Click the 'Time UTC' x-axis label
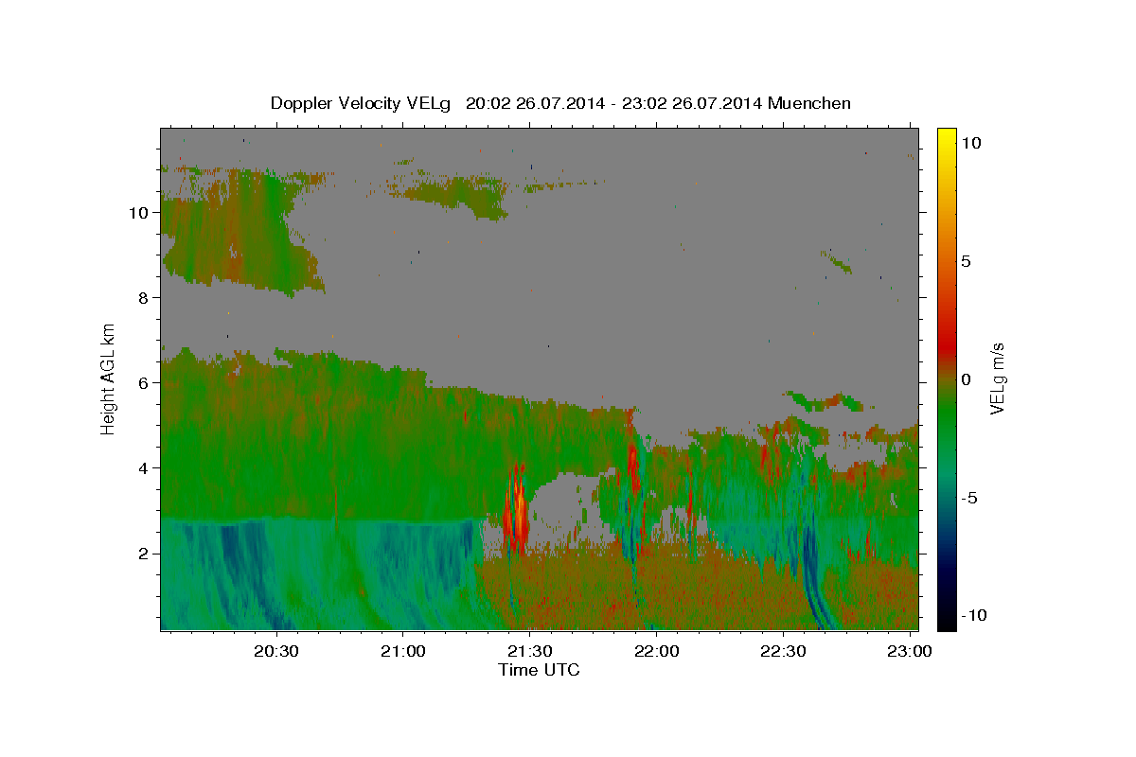This screenshot has width=1136, height=757. coord(539,670)
